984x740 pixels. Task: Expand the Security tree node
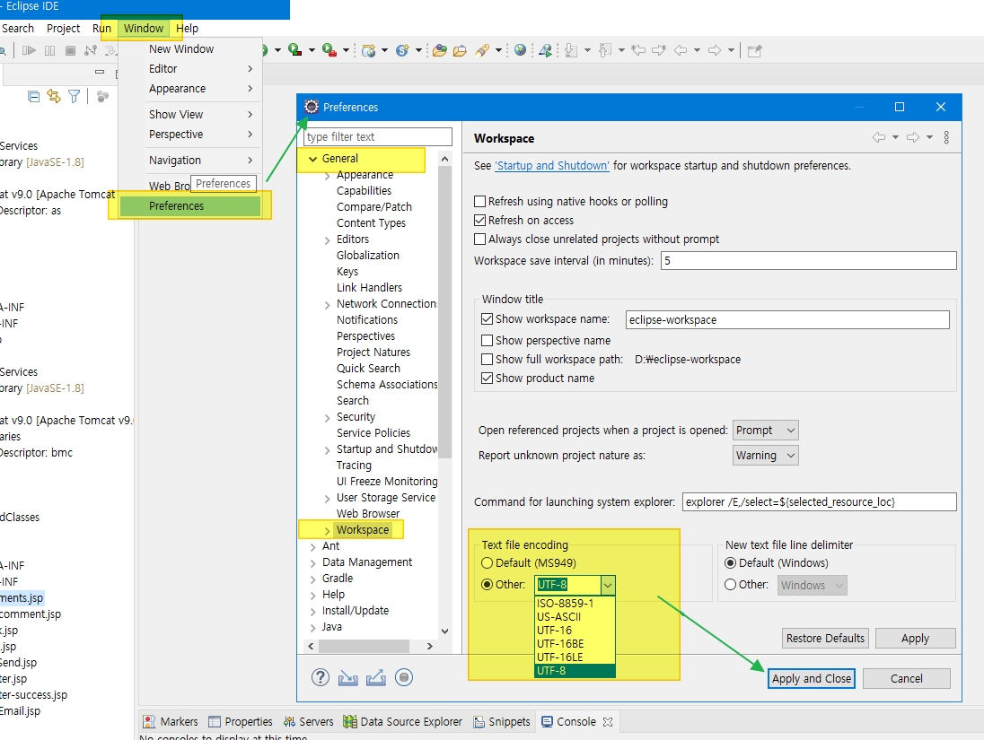(327, 418)
